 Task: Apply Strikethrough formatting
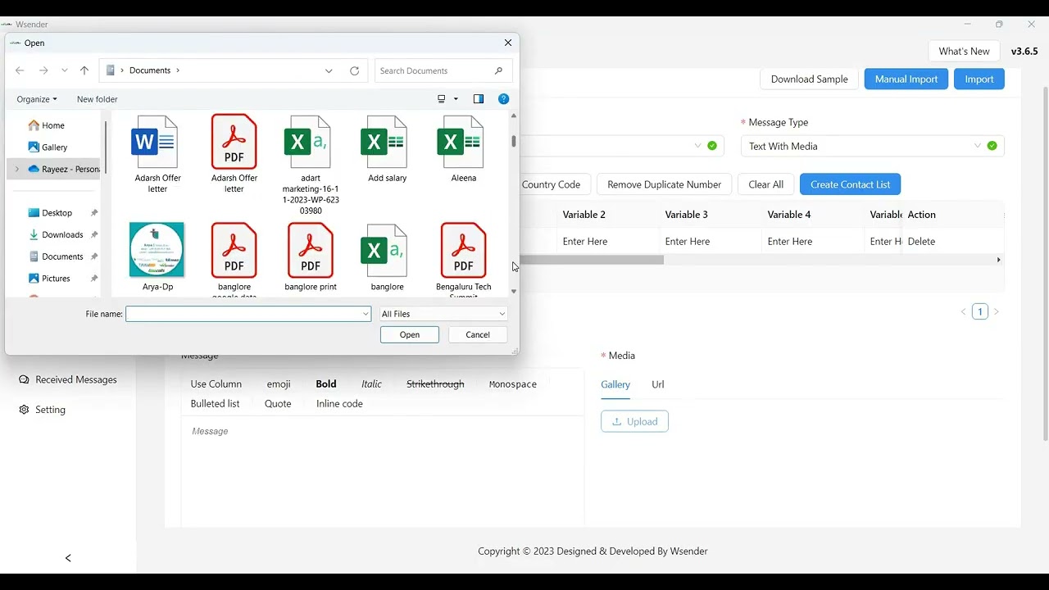coord(435,383)
